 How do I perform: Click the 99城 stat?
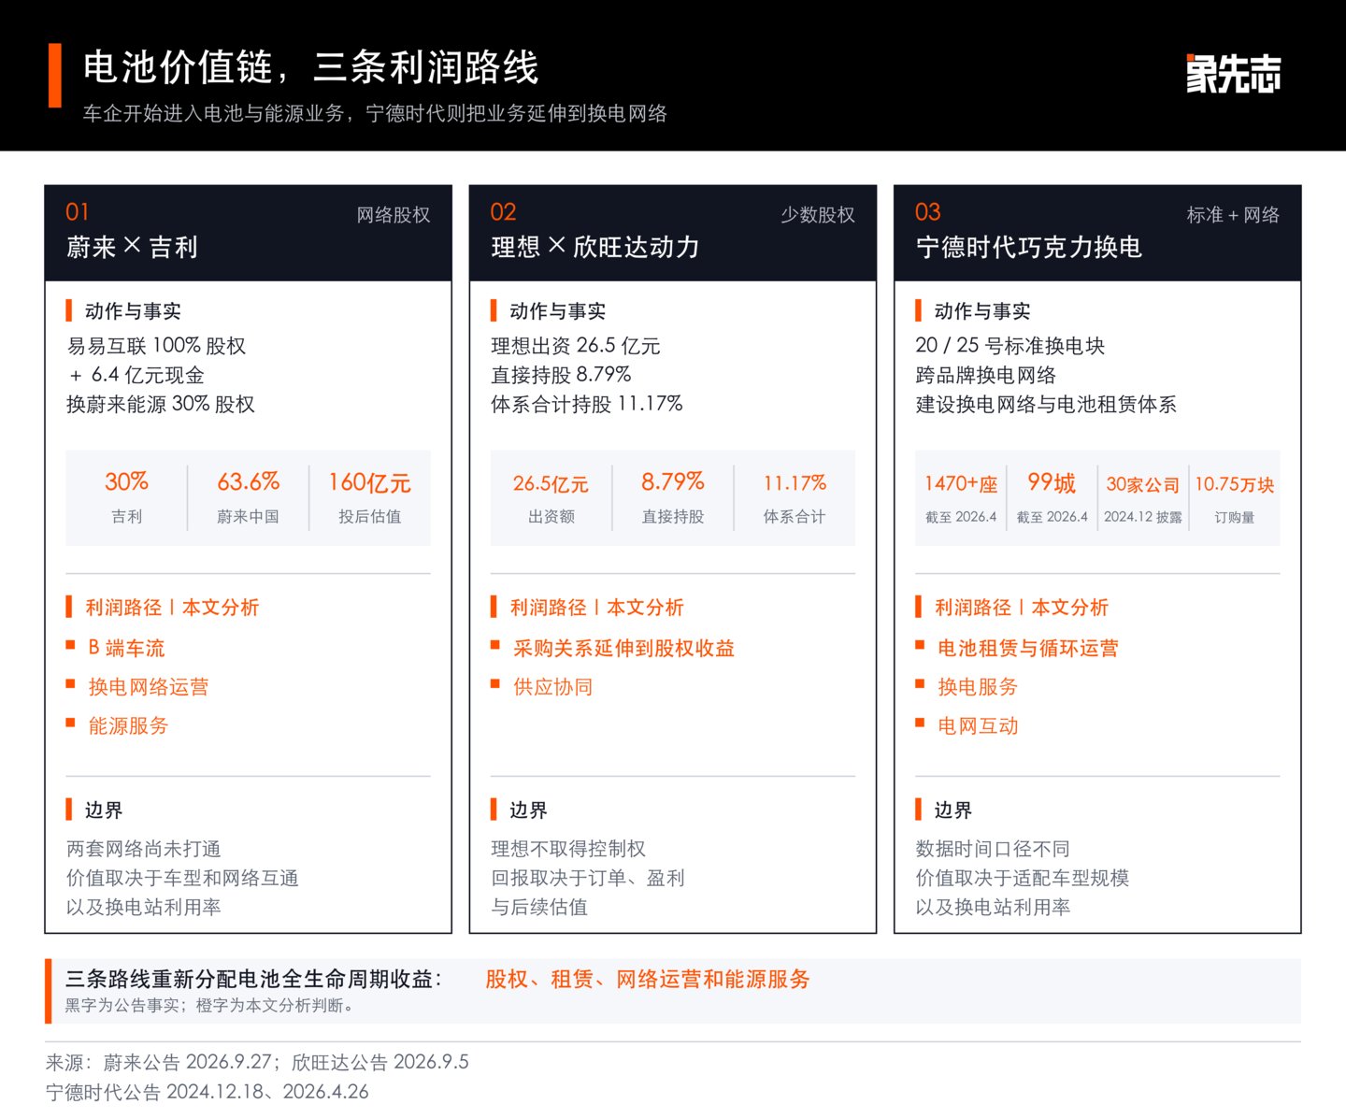pyautogui.click(x=1052, y=497)
